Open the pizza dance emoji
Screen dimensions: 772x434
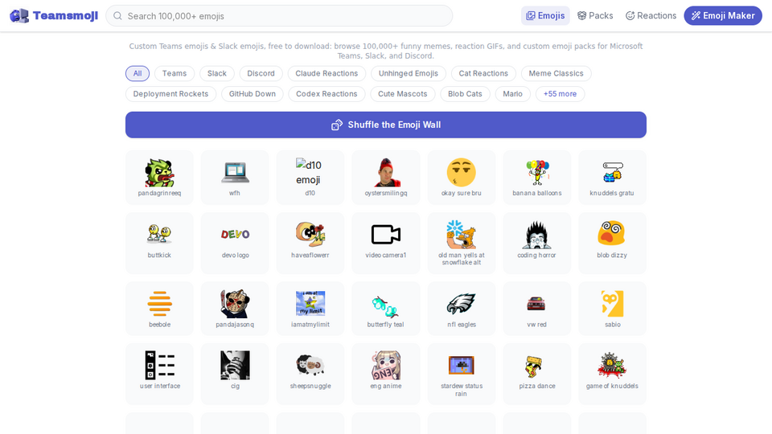click(536, 374)
